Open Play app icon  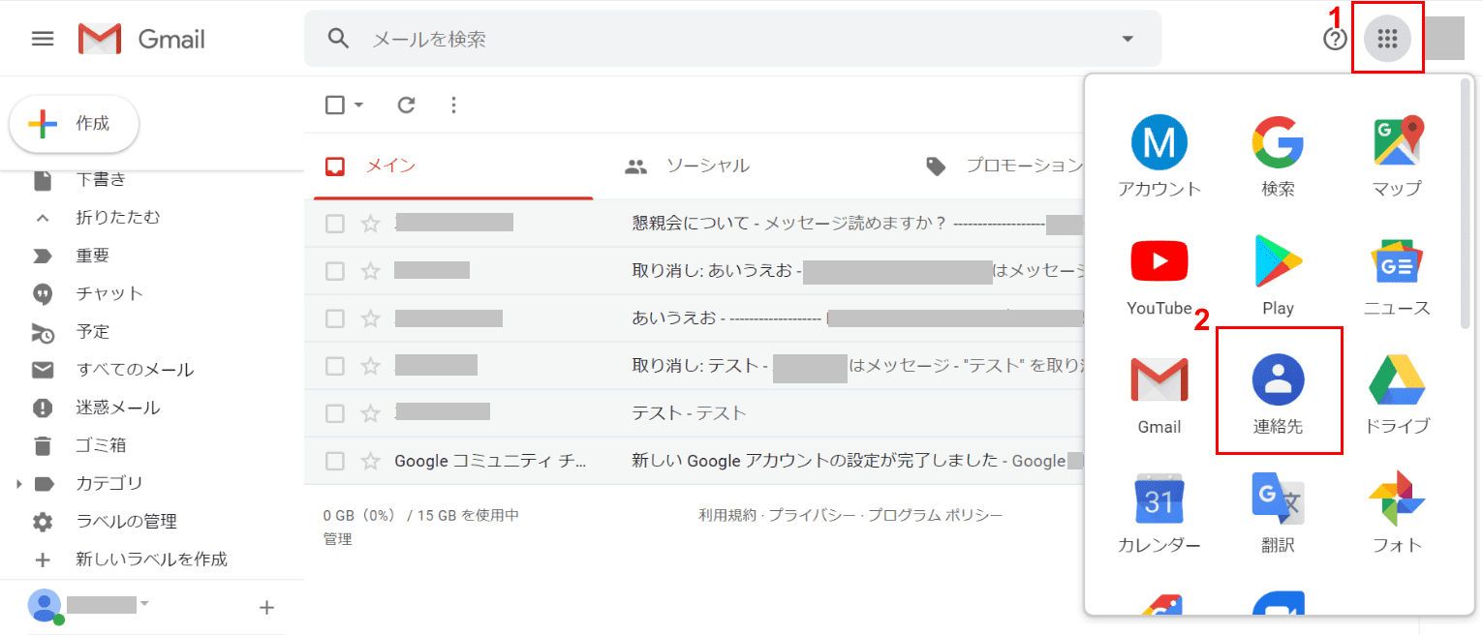pos(1278,275)
